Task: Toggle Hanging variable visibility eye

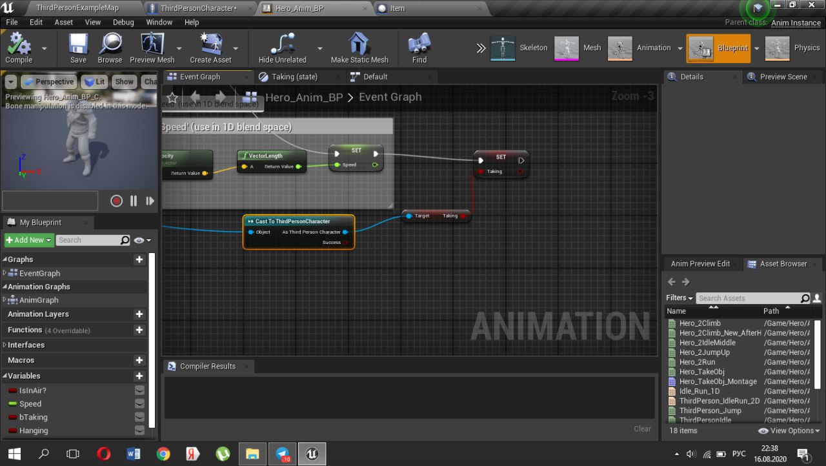Action: [139, 431]
